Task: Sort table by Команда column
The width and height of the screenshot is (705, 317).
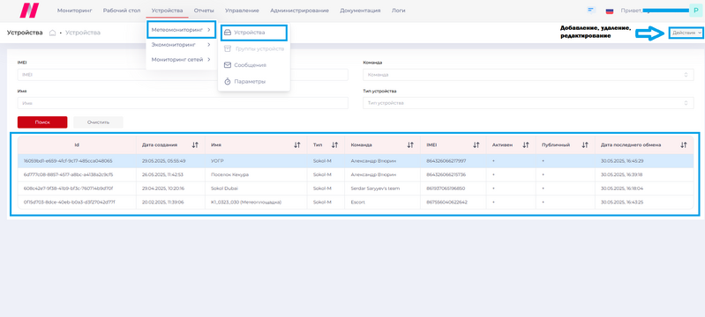Action: tap(410, 145)
